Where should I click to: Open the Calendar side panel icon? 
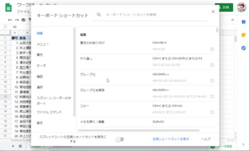[243, 22]
